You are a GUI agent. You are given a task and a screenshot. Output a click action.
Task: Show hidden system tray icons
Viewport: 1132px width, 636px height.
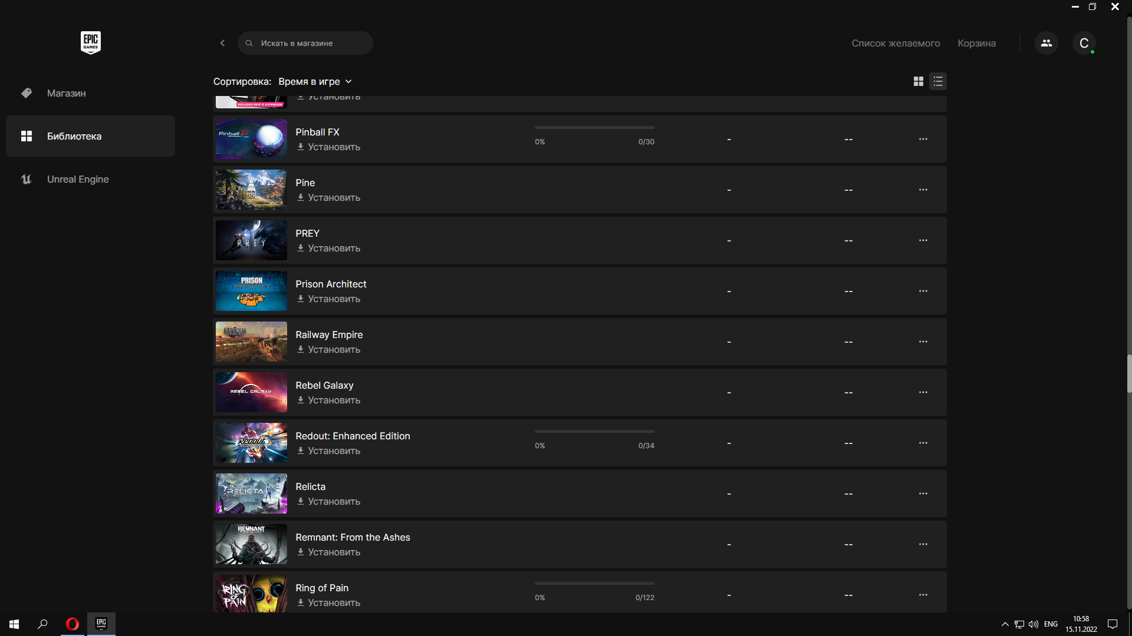click(1005, 624)
